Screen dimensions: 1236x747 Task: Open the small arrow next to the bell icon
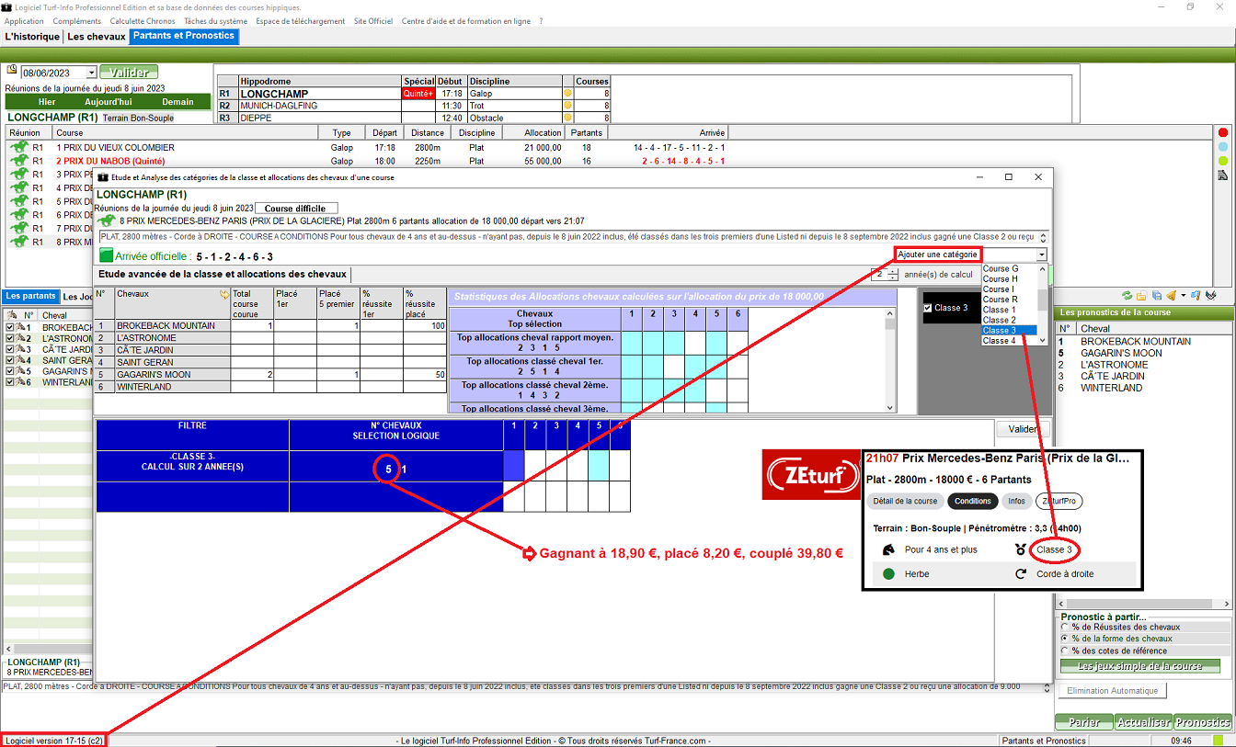(x=1183, y=295)
